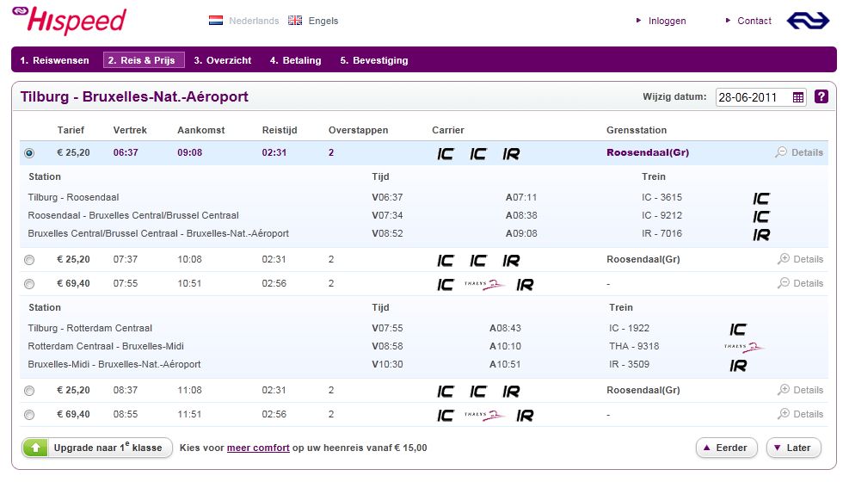Screen dimensions: 849x482
Task: Open the meer comfort link
Action: click(258, 448)
